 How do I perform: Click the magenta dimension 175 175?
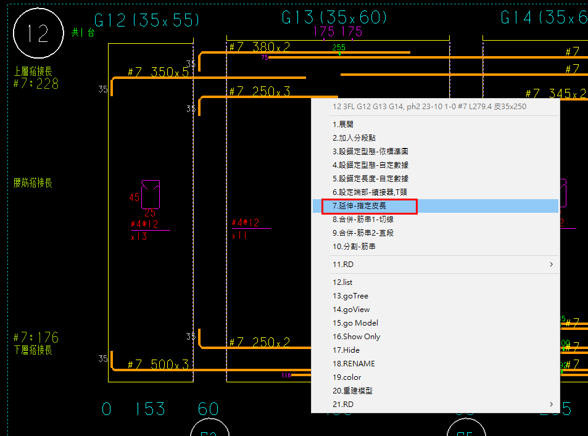337,31
